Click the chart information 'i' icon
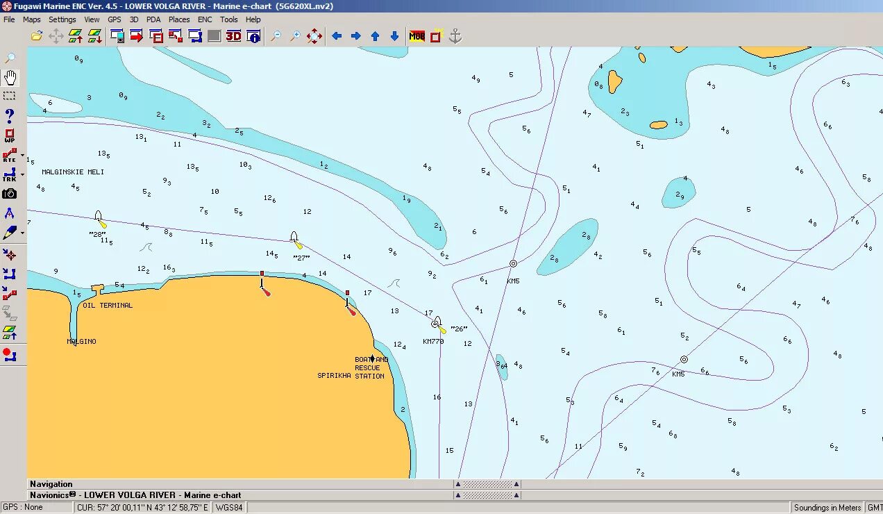Image resolution: width=883 pixels, height=514 pixels. pyautogui.click(x=254, y=36)
